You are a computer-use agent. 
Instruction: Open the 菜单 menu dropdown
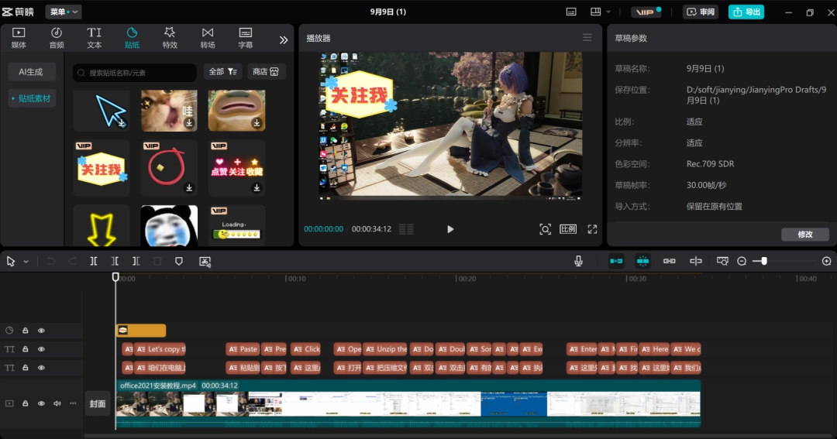[64, 12]
